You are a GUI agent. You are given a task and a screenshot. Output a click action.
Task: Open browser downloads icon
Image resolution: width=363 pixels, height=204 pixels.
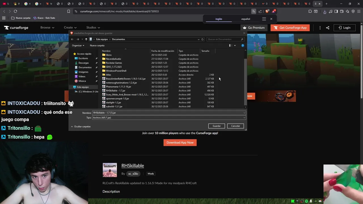pyautogui.click(x=325, y=11)
